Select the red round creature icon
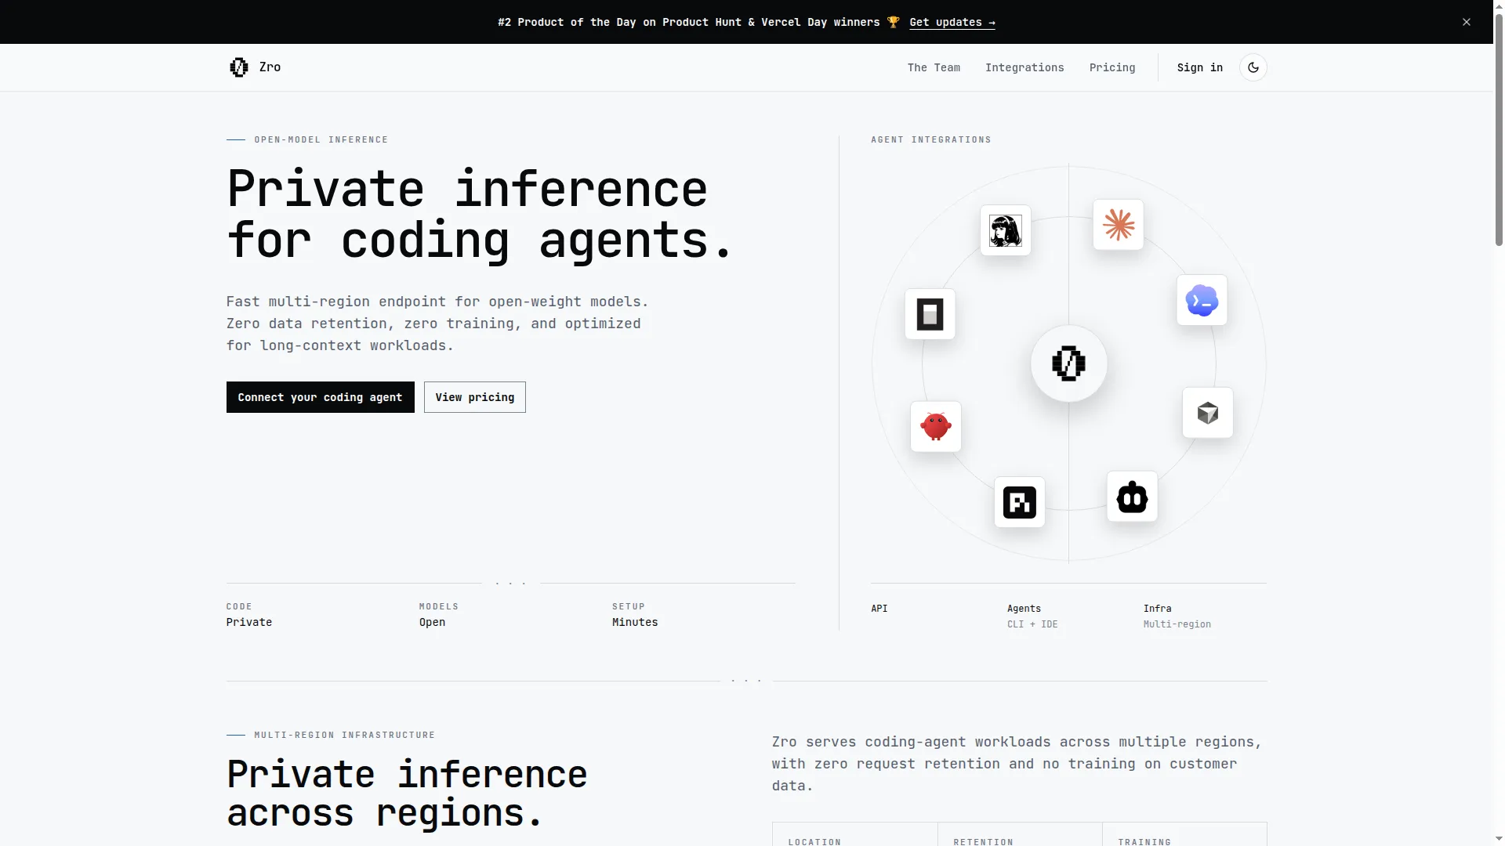The height and width of the screenshot is (846, 1505). coord(935,427)
